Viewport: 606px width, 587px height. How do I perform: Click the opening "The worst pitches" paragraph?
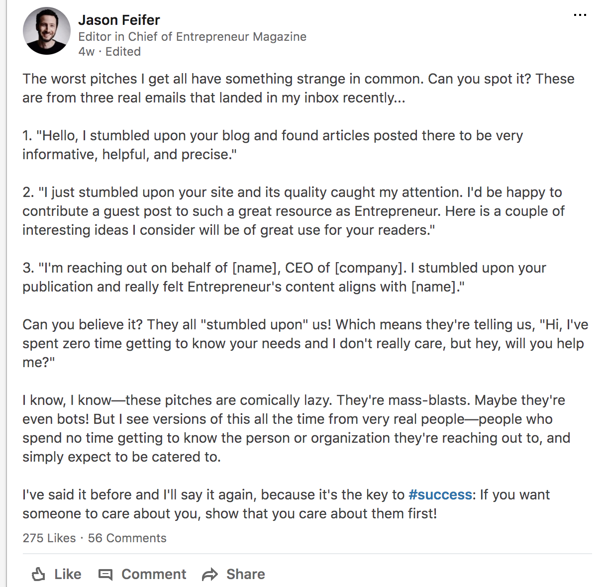click(299, 88)
